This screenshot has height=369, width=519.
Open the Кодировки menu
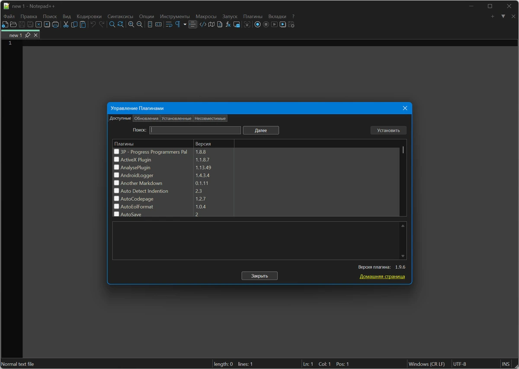89,16
